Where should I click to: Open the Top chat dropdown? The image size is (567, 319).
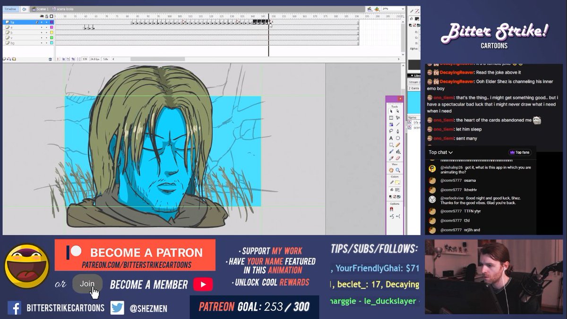click(x=441, y=152)
